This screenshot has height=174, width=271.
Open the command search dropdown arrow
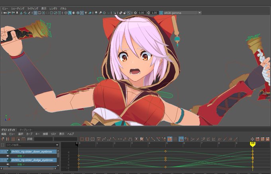tap(57, 145)
